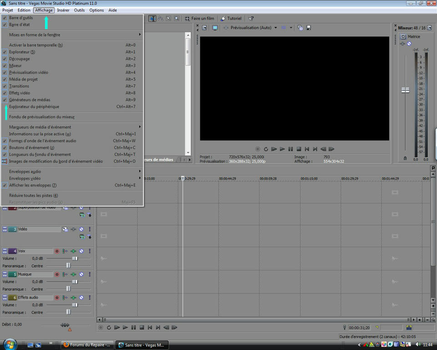Mute the Musique track
Screen dimensions: 437x350
81,274
